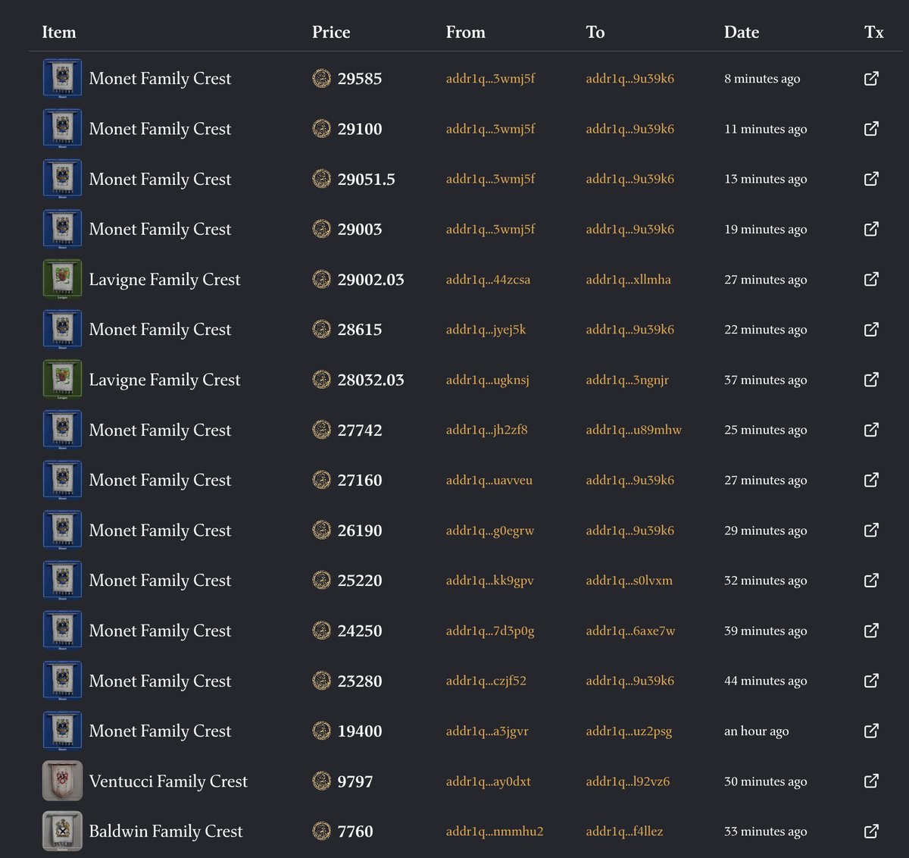Open Monet crest thumbnail in the 19400 row

62,731
